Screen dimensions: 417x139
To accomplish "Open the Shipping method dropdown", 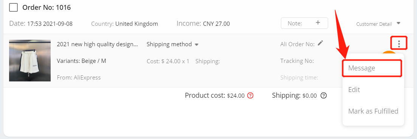I will pos(173,44).
